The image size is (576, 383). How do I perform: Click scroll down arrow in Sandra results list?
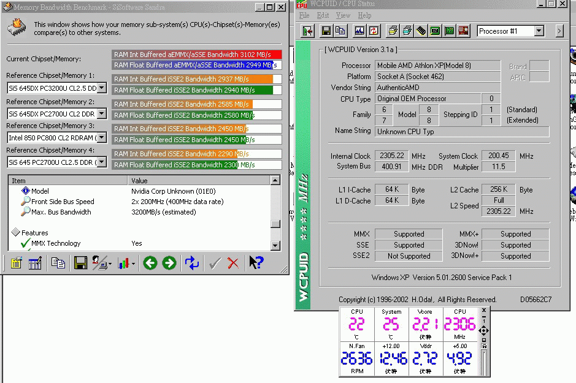(x=275, y=246)
